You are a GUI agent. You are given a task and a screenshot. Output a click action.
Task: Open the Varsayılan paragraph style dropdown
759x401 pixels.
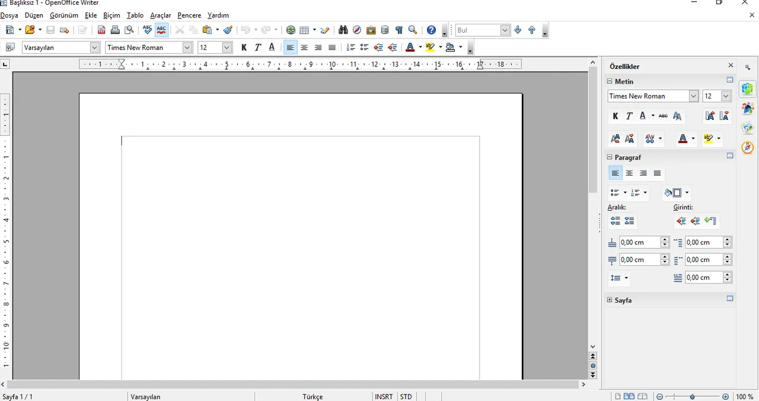coord(95,47)
